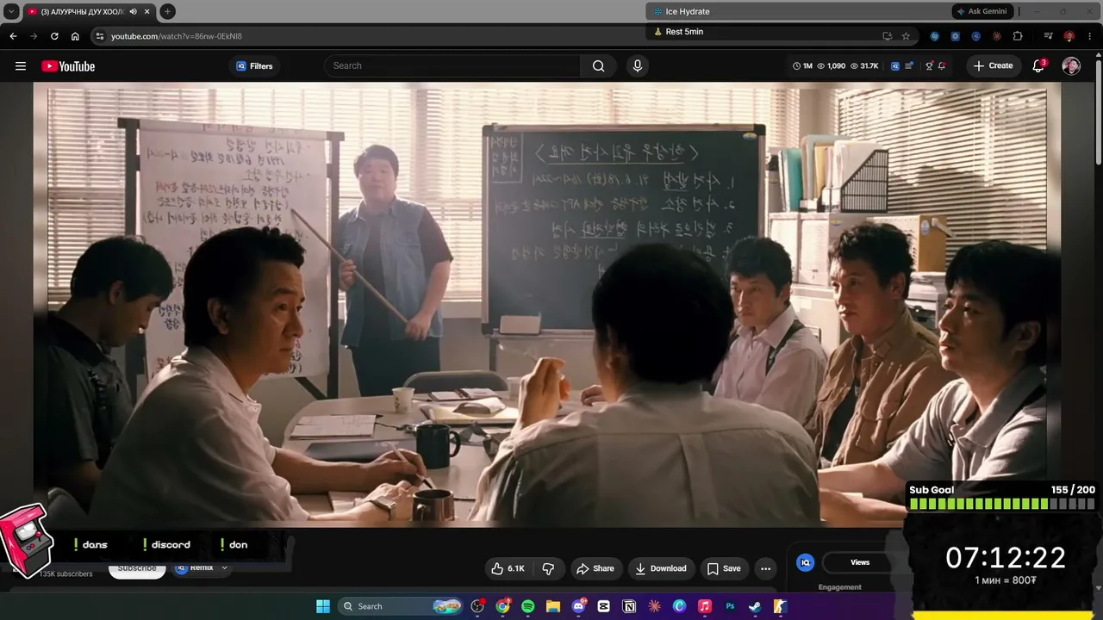Click the youtube.com address bar URL
This screenshot has height=620, width=1103.
pyautogui.click(x=177, y=36)
